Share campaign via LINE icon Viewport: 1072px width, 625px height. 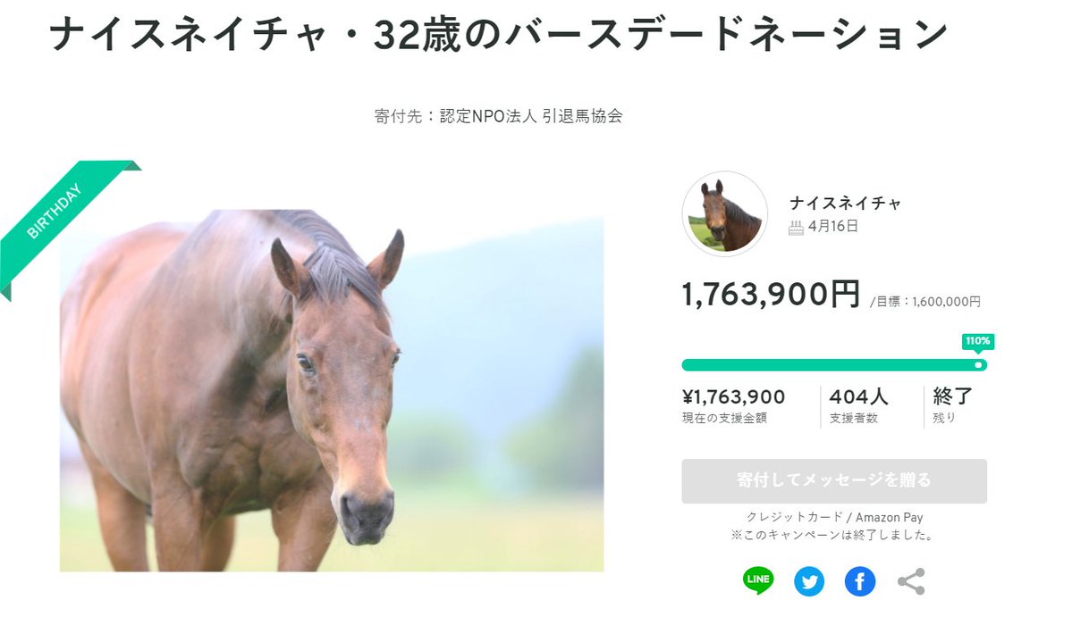[x=758, y=581]
